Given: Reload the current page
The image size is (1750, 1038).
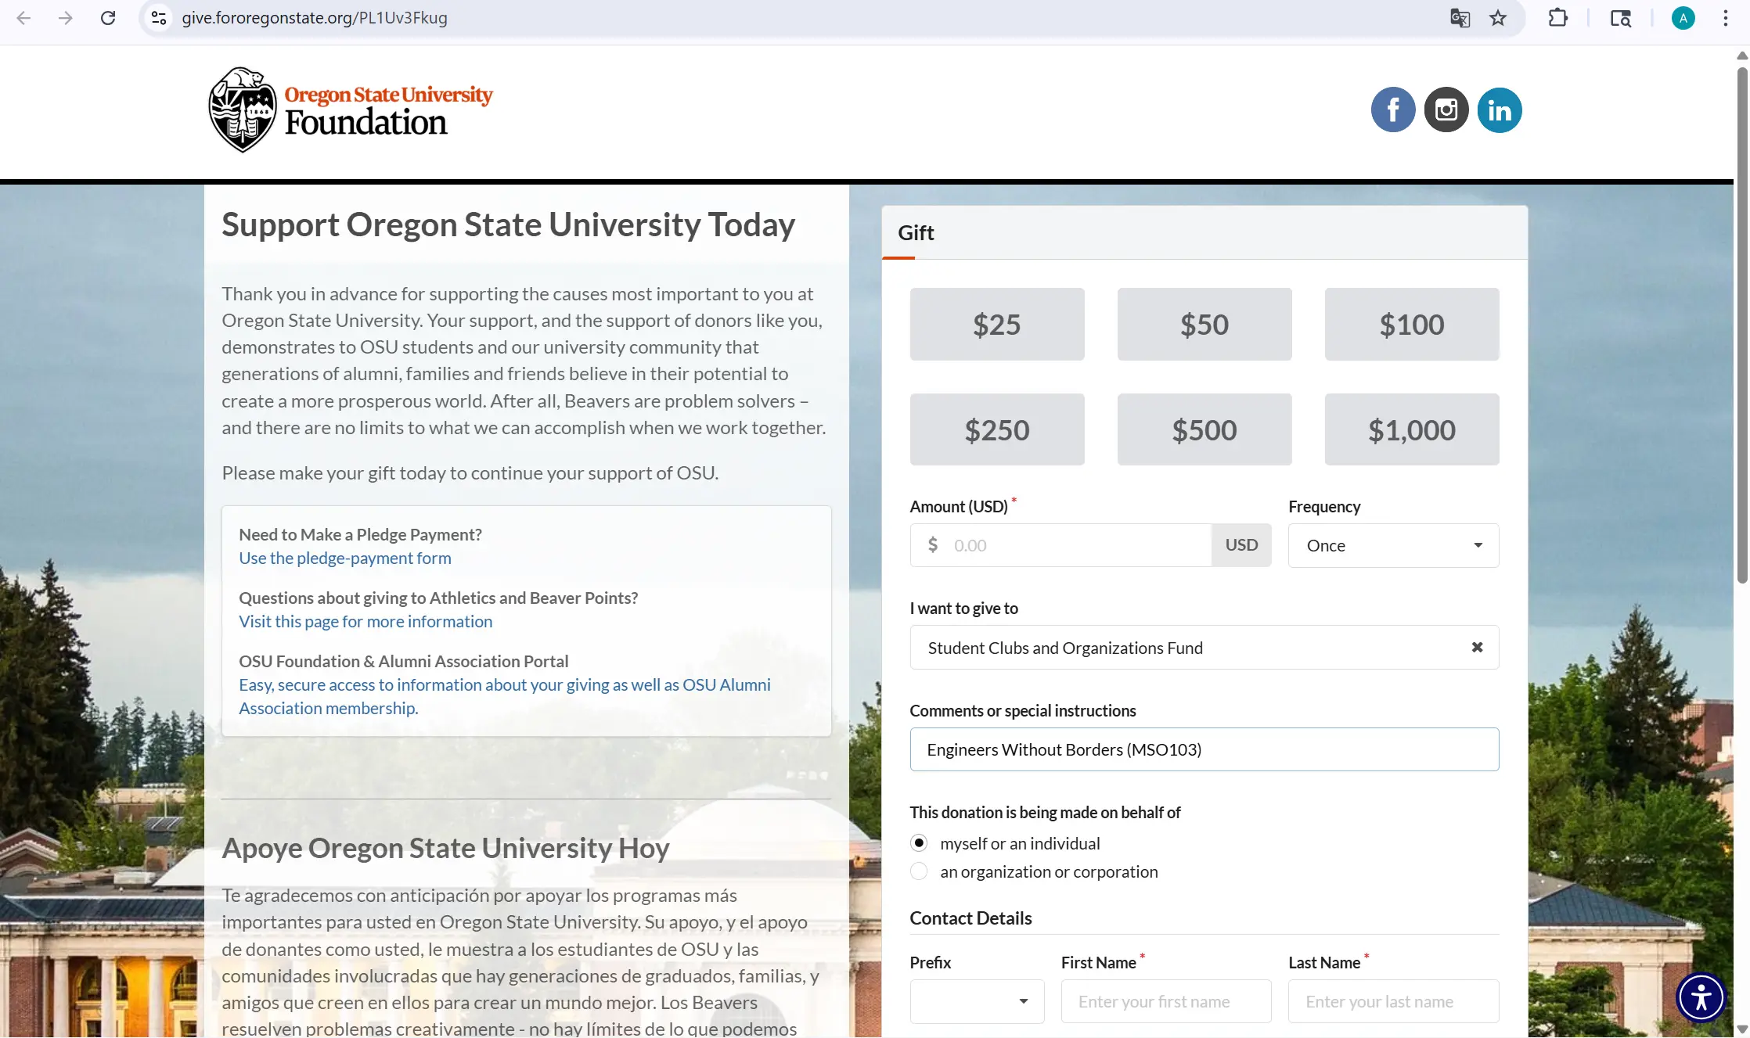Looking at the screenshot, I should pyautogui.click(x=108, y=18).
